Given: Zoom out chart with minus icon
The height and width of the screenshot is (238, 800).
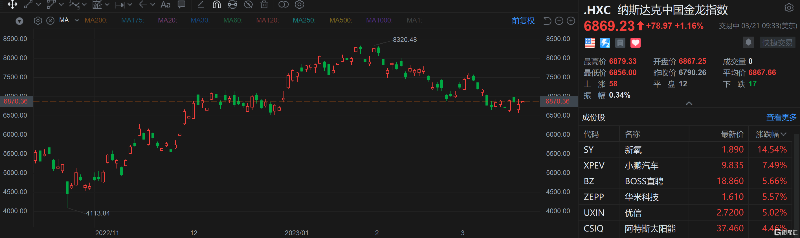Looking at the screenshot, I should 559,21.
